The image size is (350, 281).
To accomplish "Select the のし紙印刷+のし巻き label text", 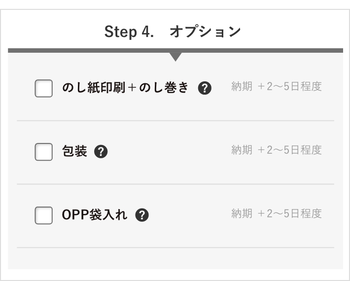I will (125, 87).
